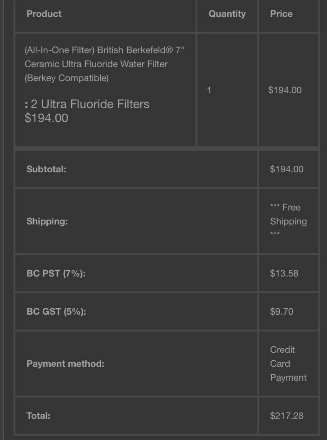This screenshot has width=327, height=440.
Task: Open the British Berkefeld Ceramic Filter product name
Action: tap(104, 64)
